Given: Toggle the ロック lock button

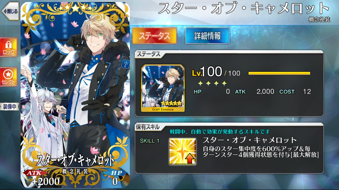Looking at the screenshot, I should (9, 47).
